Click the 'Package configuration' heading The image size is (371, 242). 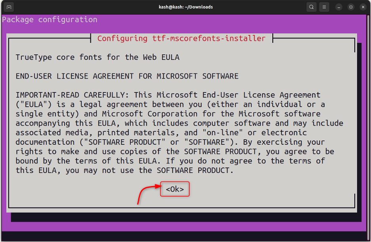50,19
